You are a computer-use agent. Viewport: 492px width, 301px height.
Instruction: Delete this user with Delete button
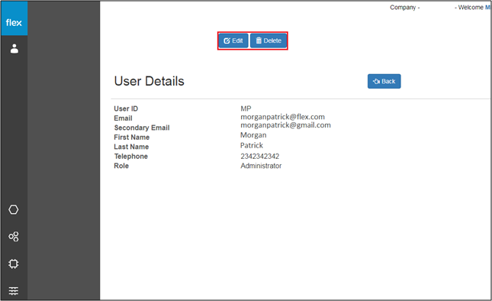coord(269,40)
